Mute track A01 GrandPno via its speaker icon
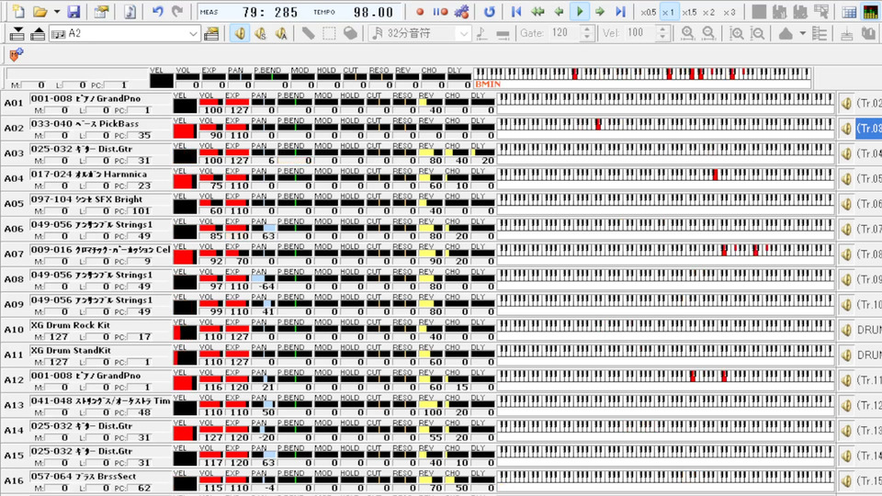882x496 pixels. [x=846, y=103]
